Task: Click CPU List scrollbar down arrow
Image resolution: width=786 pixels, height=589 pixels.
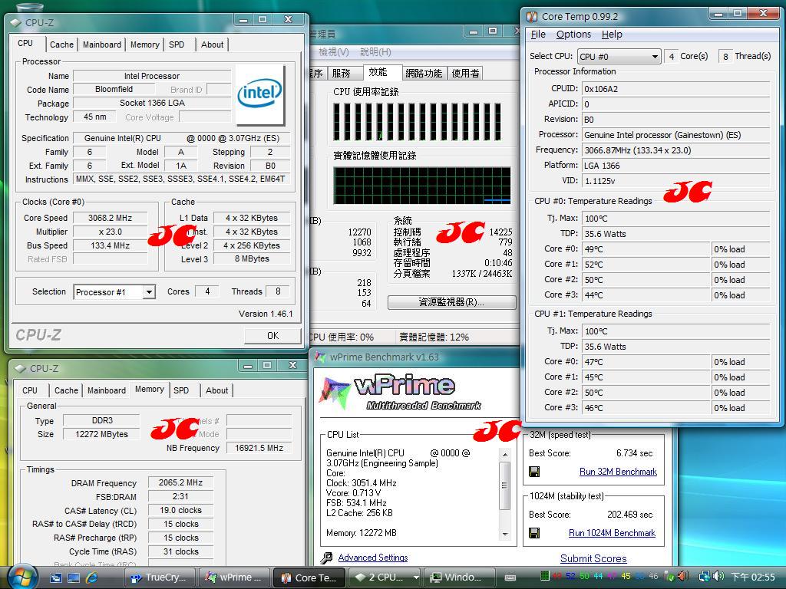Action: (505, 534)
